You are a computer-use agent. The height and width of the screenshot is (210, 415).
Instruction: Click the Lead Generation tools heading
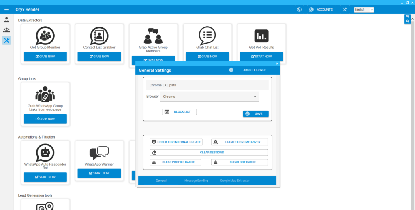[x=35, y=195]
